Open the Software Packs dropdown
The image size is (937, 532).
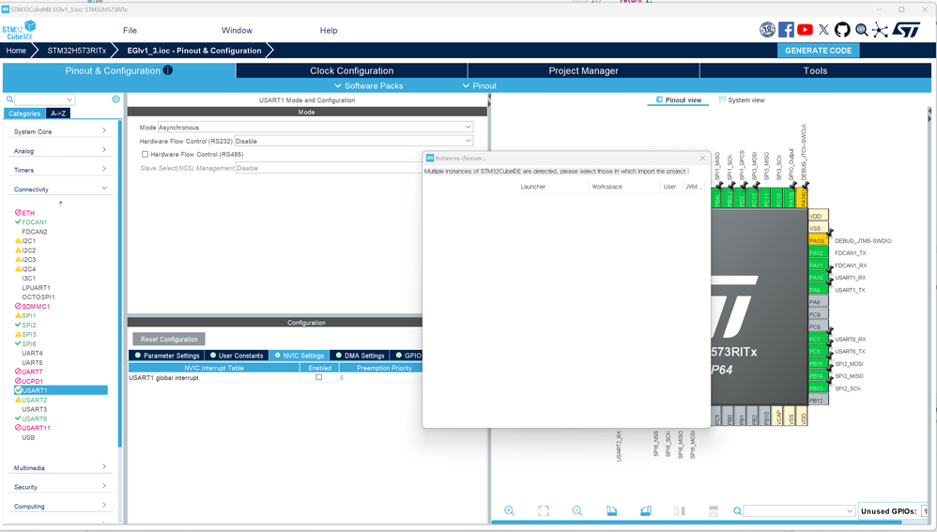[369, 86]
